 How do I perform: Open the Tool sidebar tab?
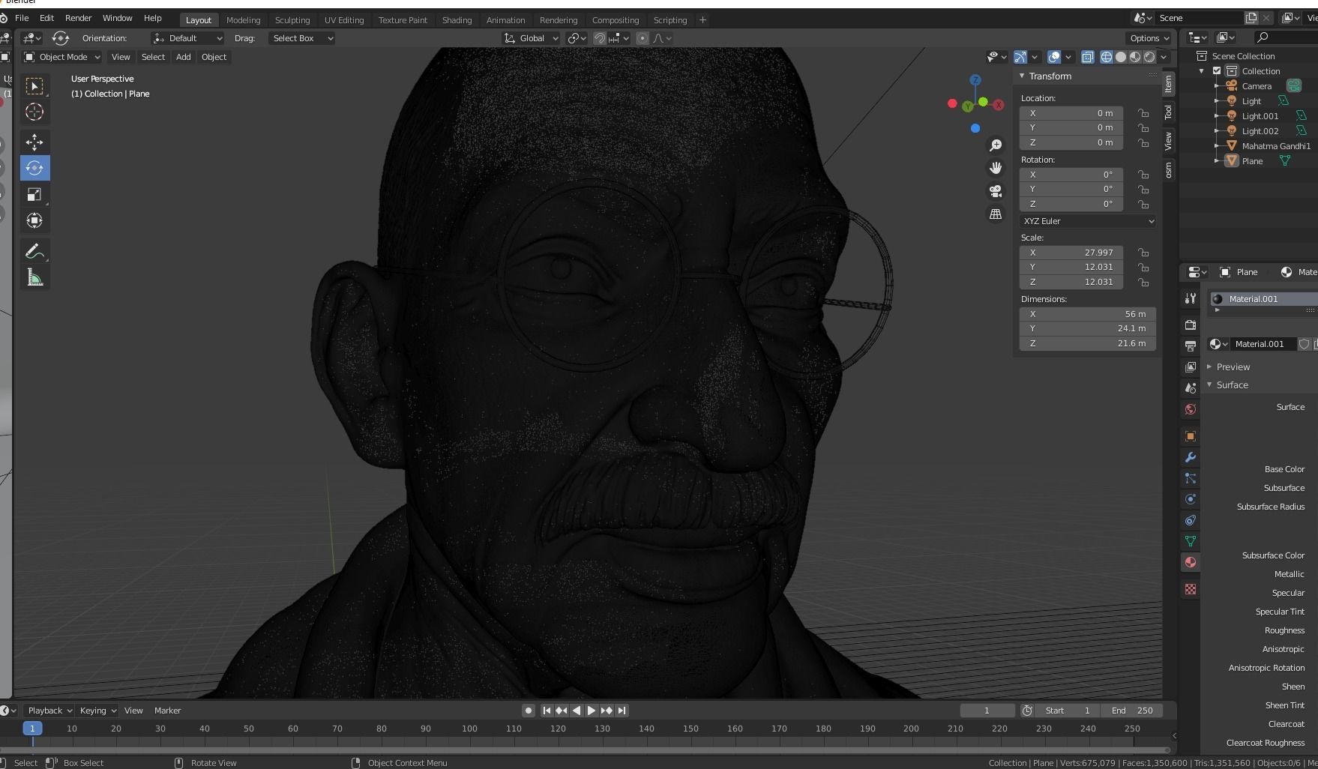click(x=1168, y=112)
